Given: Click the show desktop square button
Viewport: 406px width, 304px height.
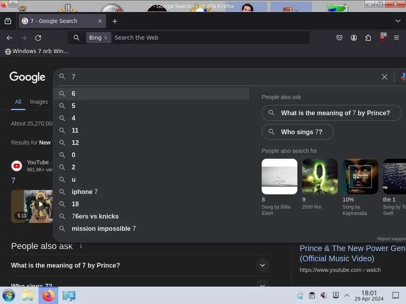Looking at the screenshot, I should 396,295.
